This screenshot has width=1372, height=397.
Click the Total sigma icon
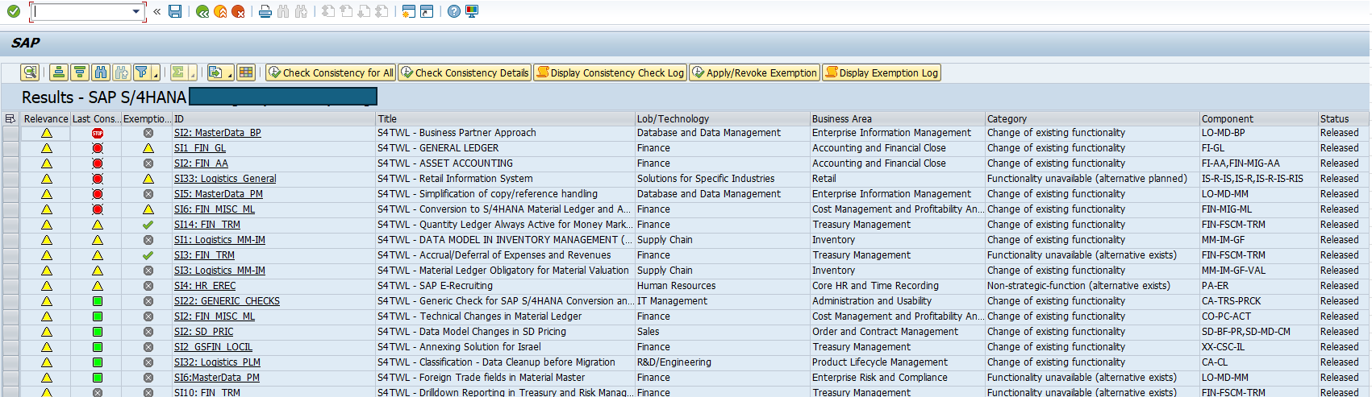coord(178,72)
